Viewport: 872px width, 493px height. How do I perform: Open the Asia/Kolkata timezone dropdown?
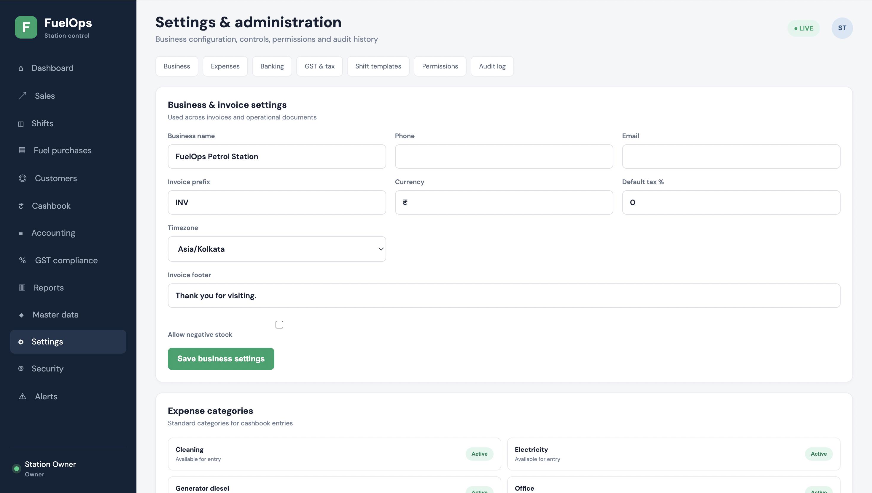(277, 249)
